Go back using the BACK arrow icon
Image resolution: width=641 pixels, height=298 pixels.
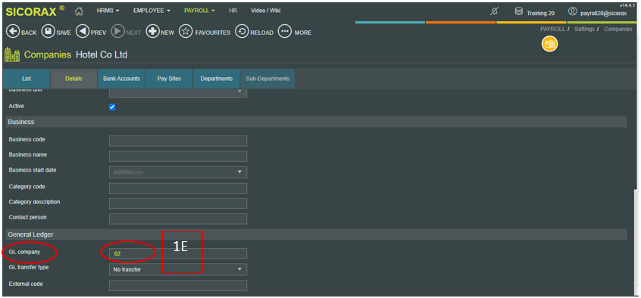pos(13,32)
